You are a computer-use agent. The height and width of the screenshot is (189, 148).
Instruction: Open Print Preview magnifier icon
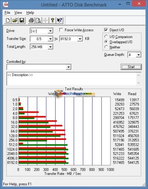[38, 20]
